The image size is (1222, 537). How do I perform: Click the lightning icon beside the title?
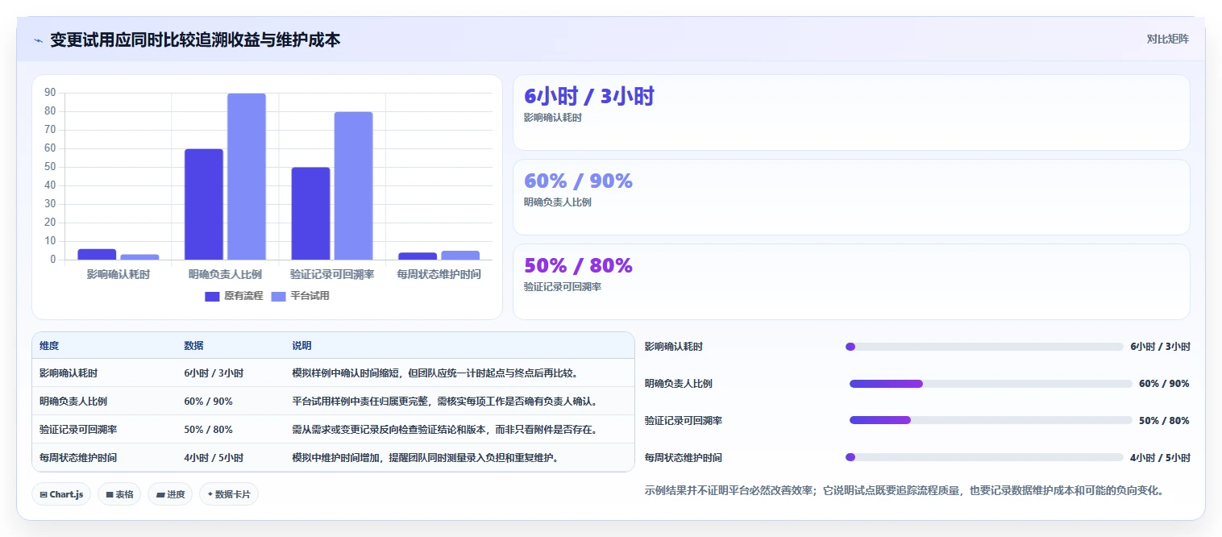[x=38, y=40]
